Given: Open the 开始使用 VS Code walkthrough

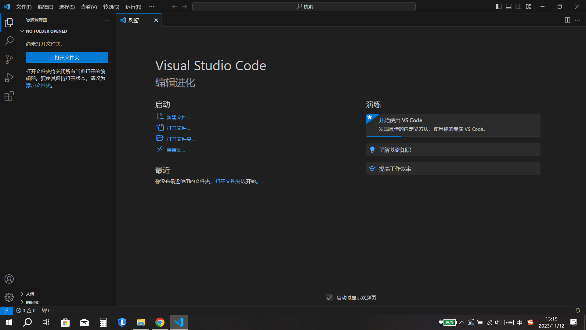Looking at the screenshot, I should click(x=453, y=125).
